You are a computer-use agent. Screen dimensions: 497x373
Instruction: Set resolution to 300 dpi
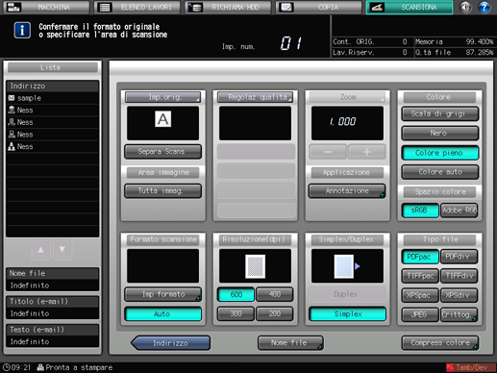coord(236,313)
